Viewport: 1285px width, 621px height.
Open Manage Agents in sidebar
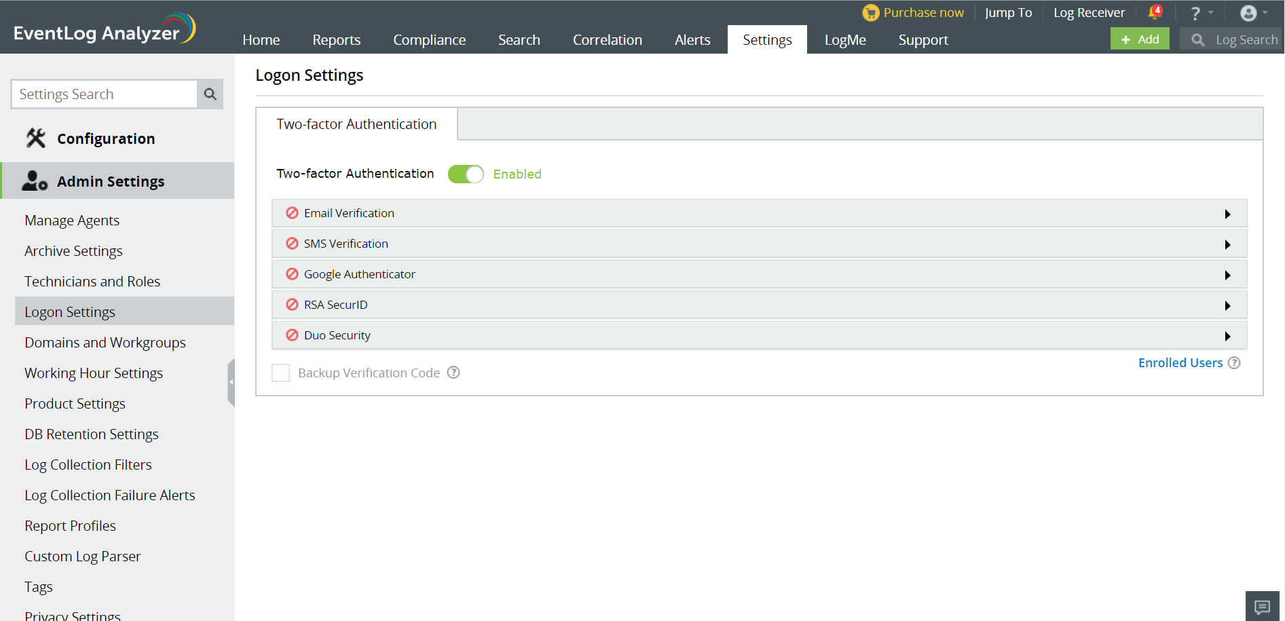point(72,221)
